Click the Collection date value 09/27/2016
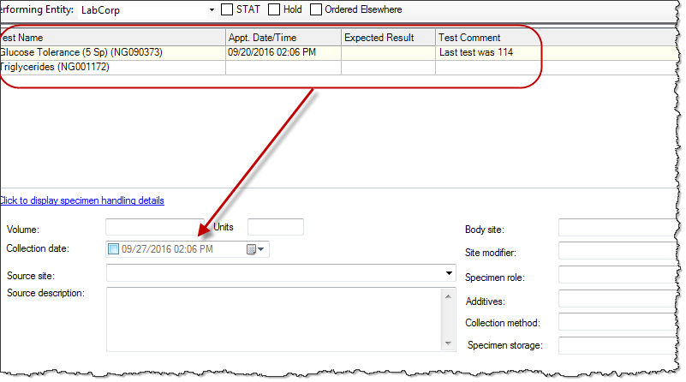686x382 pixels. [x=167, y=249]
